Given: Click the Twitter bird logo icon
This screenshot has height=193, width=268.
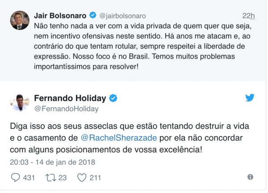Looking at the screenshot, I should [249, 97].
